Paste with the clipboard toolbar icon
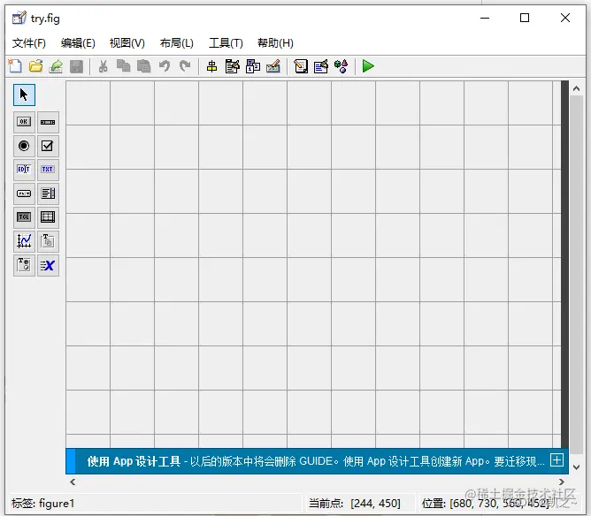 [x=143, y=66]
